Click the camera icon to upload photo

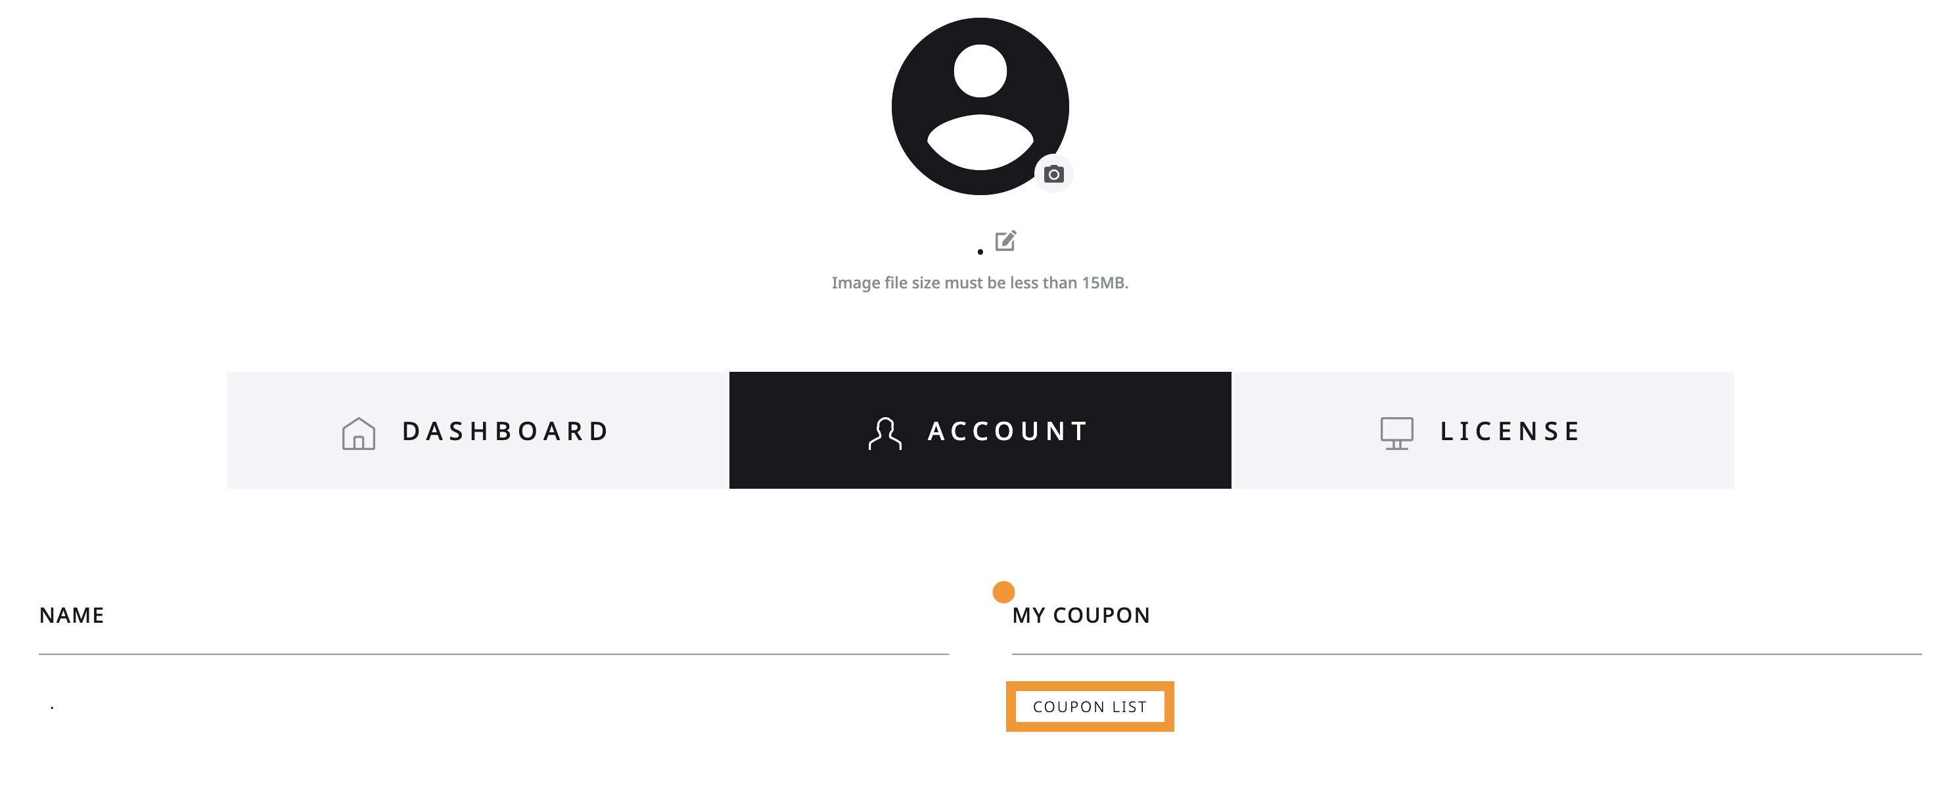click(1053, 174)
